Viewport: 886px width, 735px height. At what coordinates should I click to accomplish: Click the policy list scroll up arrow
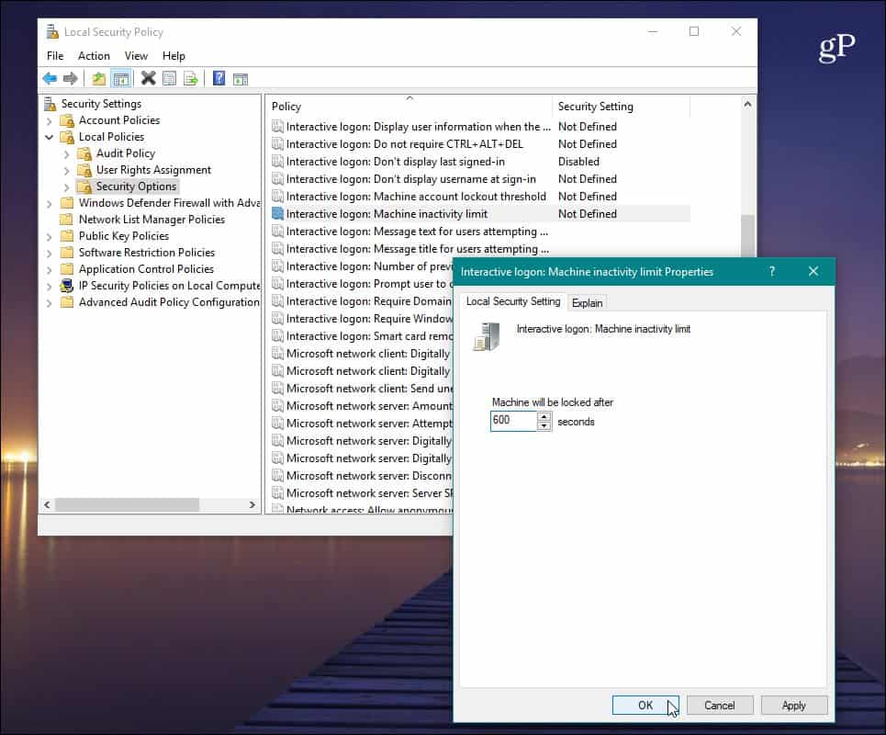747,104
